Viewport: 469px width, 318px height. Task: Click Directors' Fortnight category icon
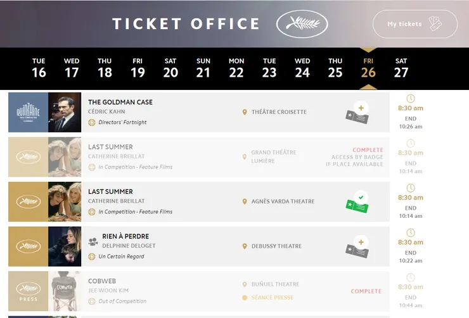point(92,122)
